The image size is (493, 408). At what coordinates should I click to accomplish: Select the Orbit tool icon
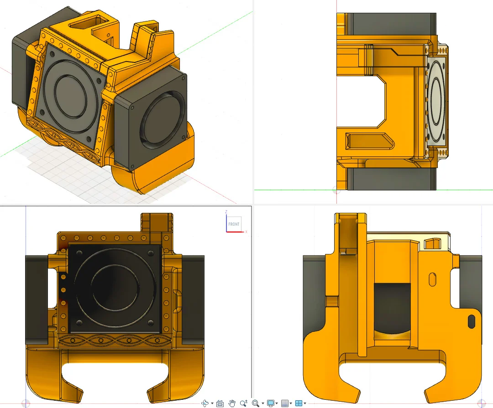coord(205,403)
